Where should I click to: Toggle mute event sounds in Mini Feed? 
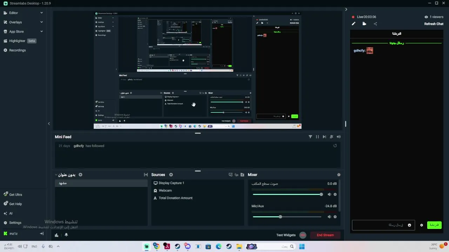pyautogui.click(x=331, y=137)
